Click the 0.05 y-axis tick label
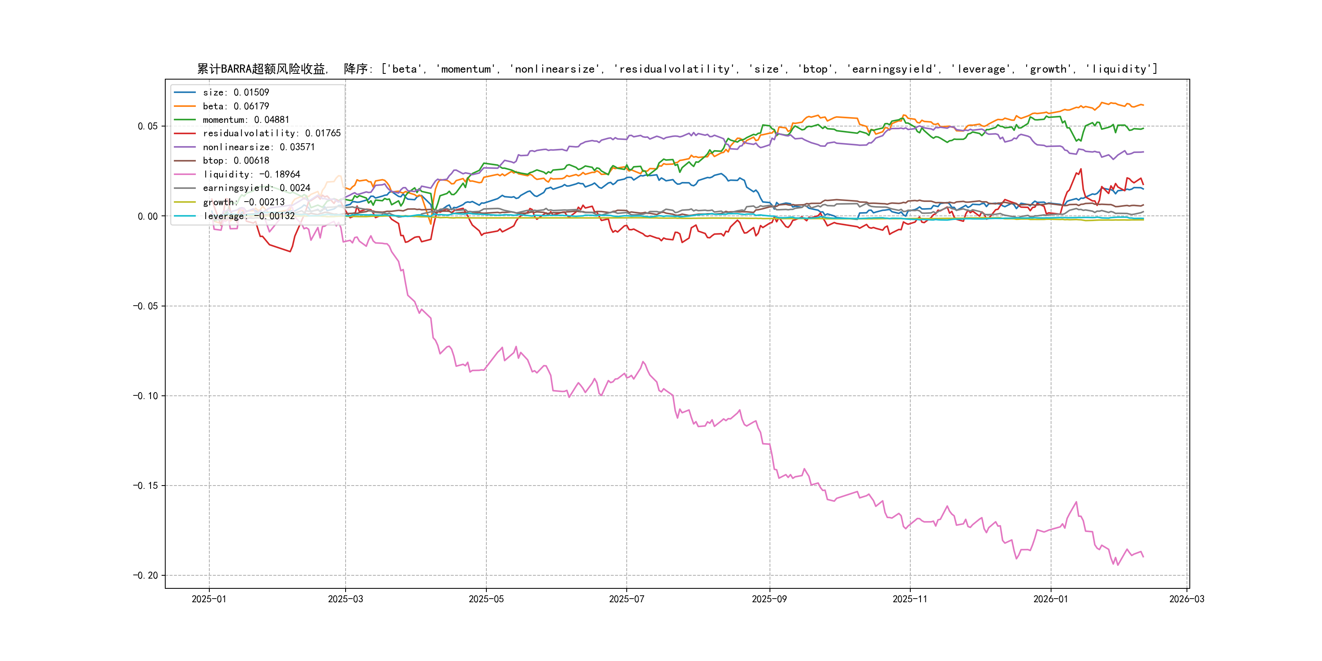The width and height of the screenshot is (1322, 661). (148, 126)
